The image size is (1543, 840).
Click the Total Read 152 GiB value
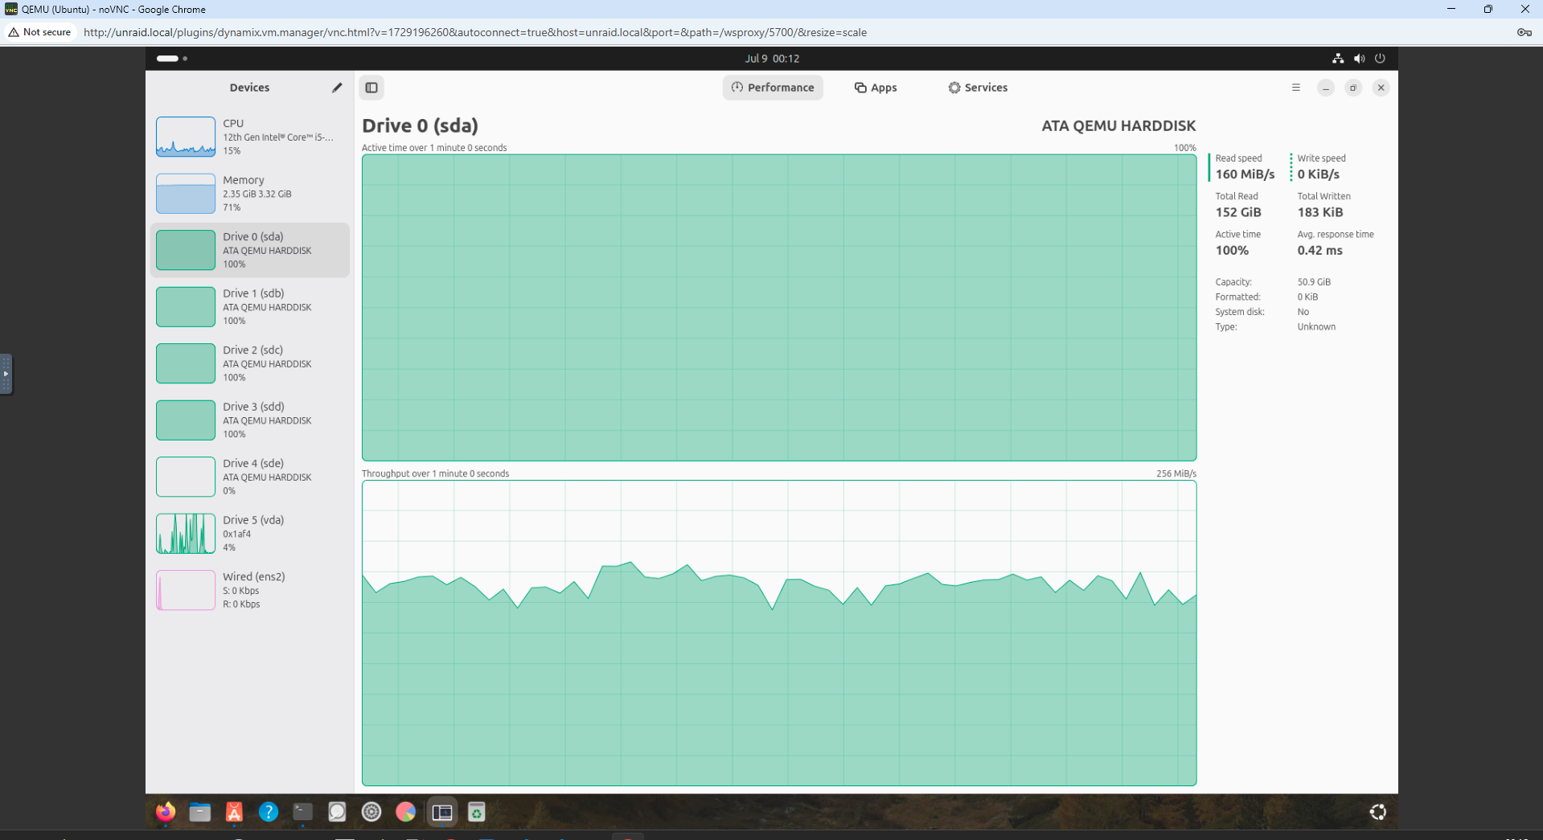(1238, 212)
